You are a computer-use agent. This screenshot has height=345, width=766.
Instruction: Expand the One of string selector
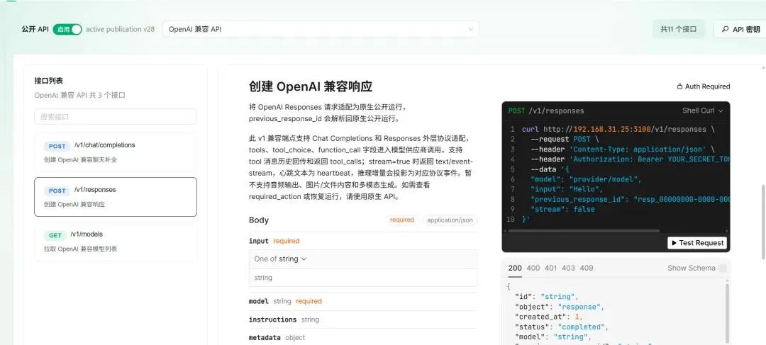280,259
